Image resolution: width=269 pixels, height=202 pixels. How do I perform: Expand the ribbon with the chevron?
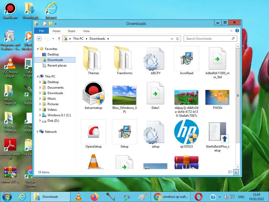[x=231, y=31]
